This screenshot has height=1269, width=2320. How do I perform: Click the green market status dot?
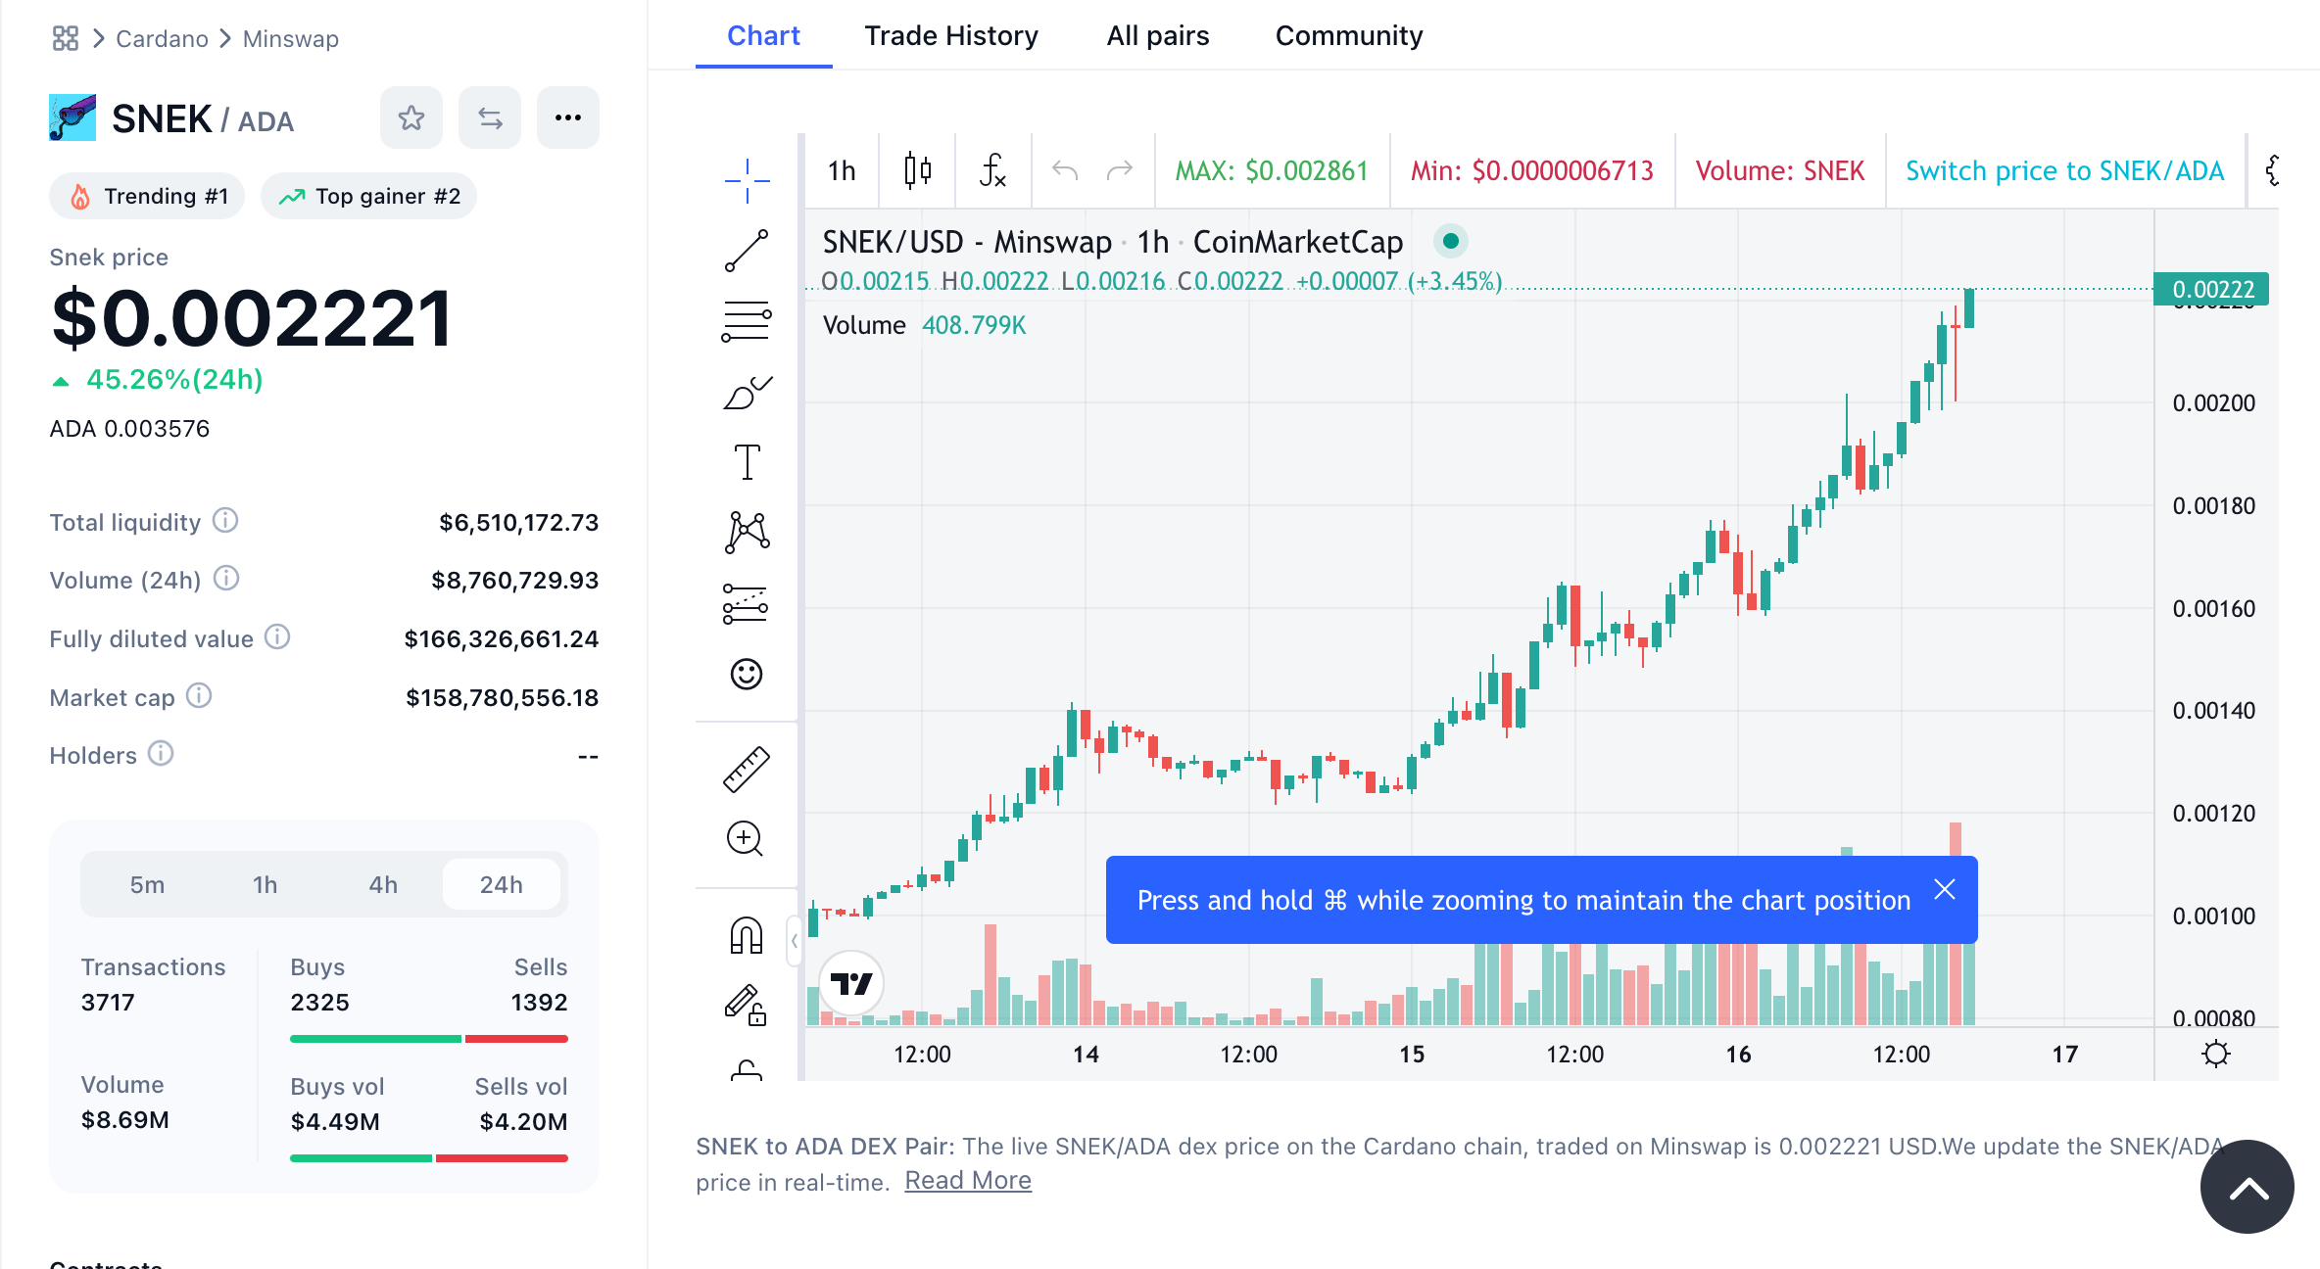coord(1450,241)
